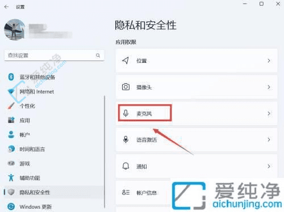Screen dimensions: 284x212
Task: Click the paintbrush personalization icon
Action: [x=11, y=106]
